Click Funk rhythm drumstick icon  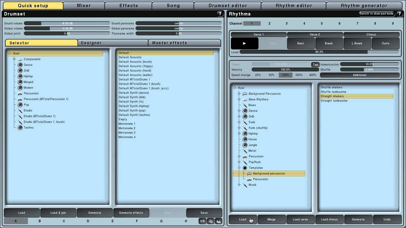pos(245,122)
